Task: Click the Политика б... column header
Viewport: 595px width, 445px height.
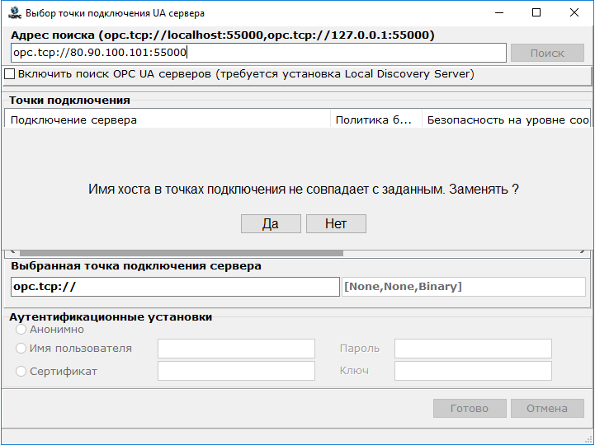Action: [x=376, y=119]
